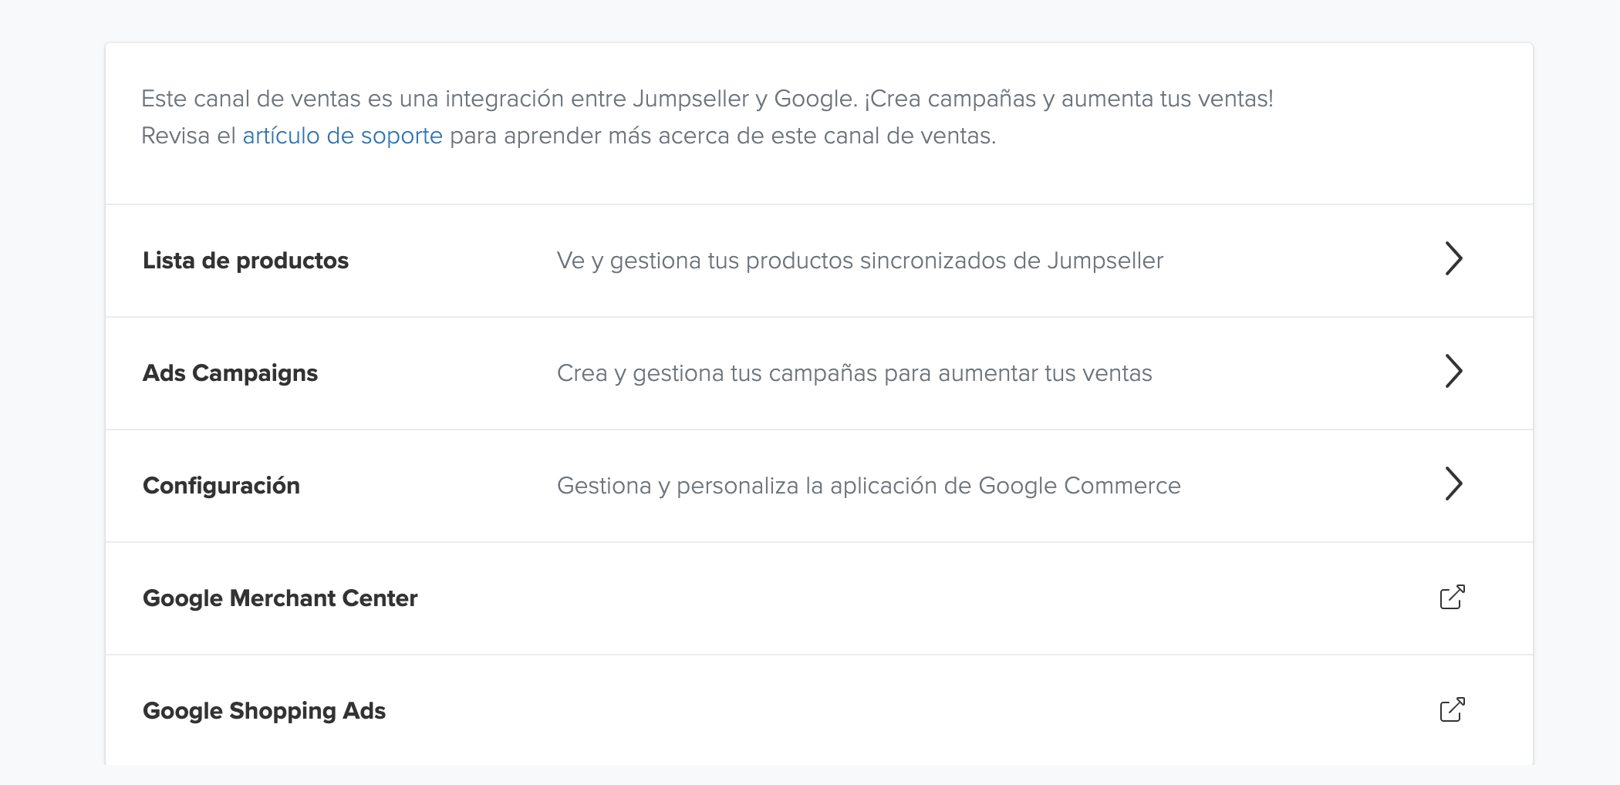The image size is (1620, 785).
Task: Select the Lista de productos title
Action: pos(245,261)
